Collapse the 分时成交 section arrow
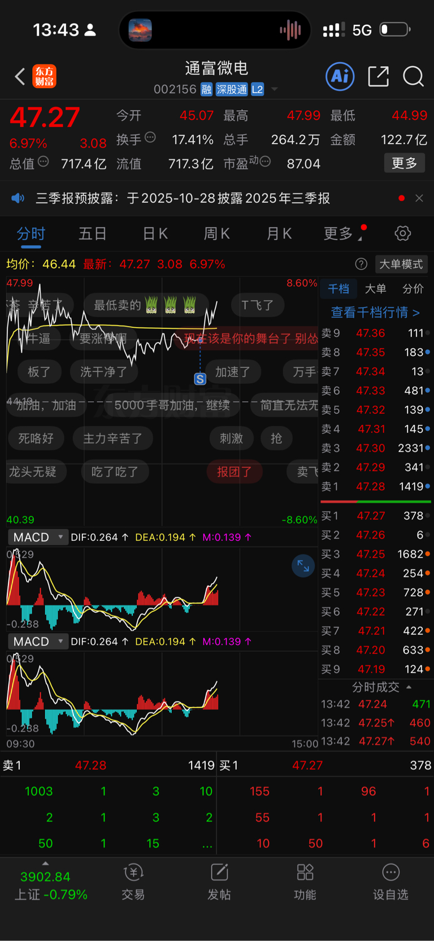 409,687
